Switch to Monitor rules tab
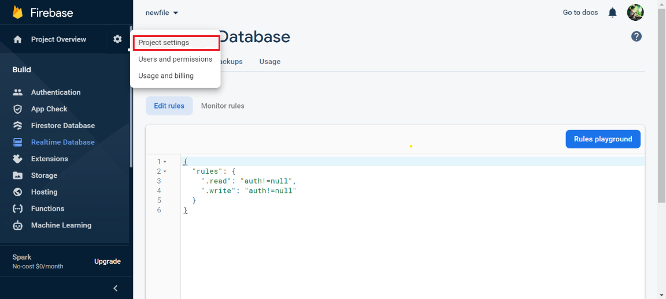 223,106
